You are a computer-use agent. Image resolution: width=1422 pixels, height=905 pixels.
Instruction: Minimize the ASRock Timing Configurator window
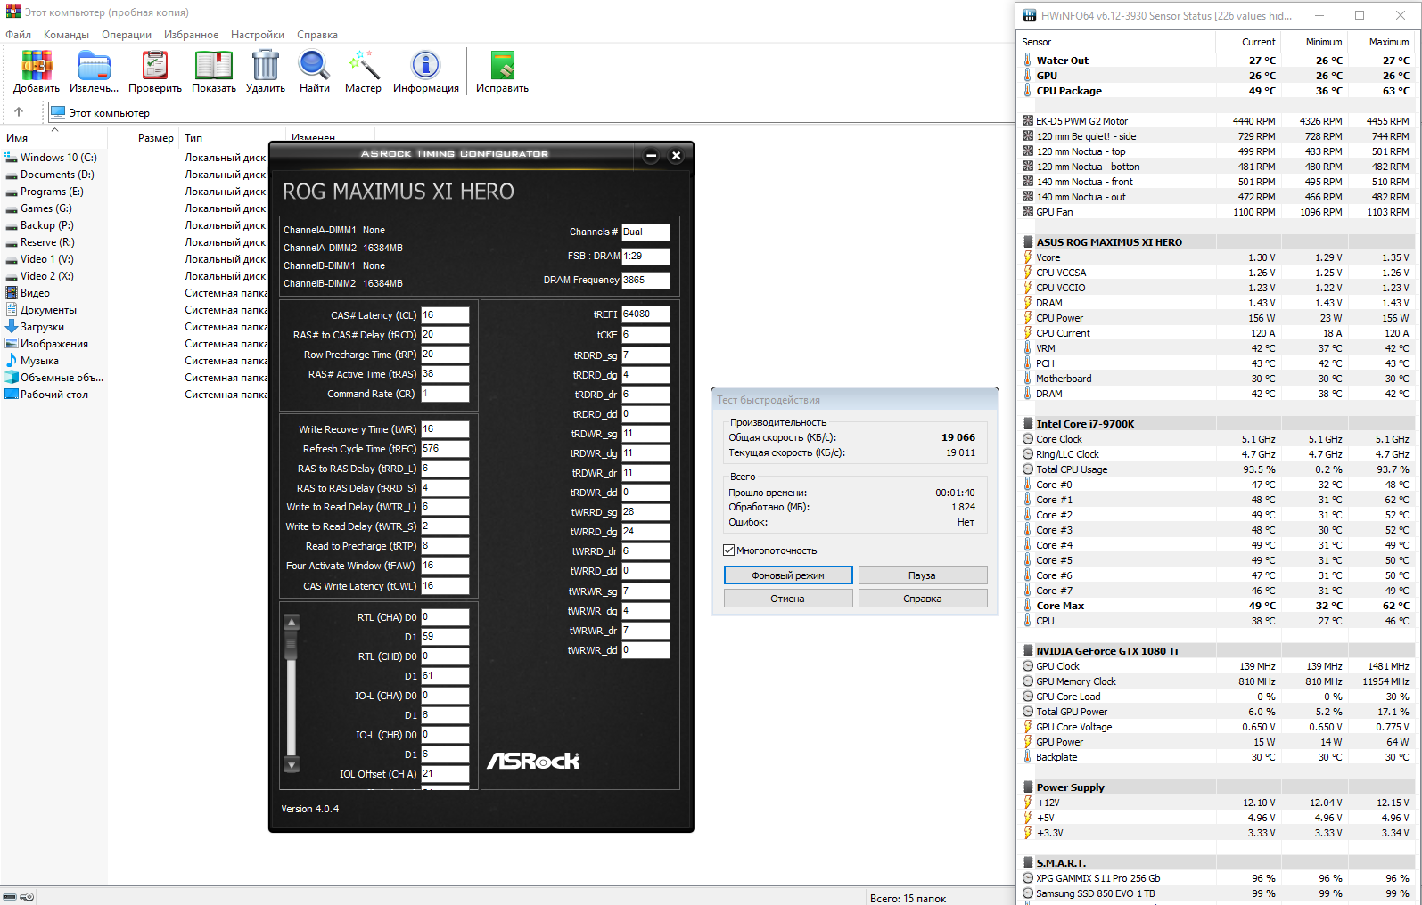[652, 156]
